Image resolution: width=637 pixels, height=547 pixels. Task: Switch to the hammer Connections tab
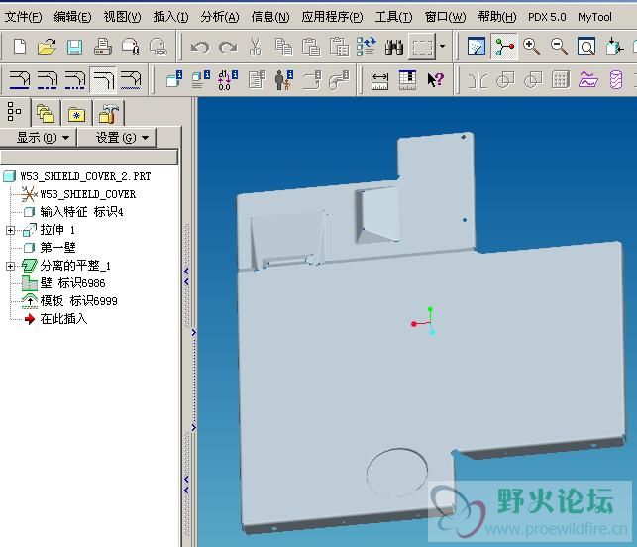(108, 113)
